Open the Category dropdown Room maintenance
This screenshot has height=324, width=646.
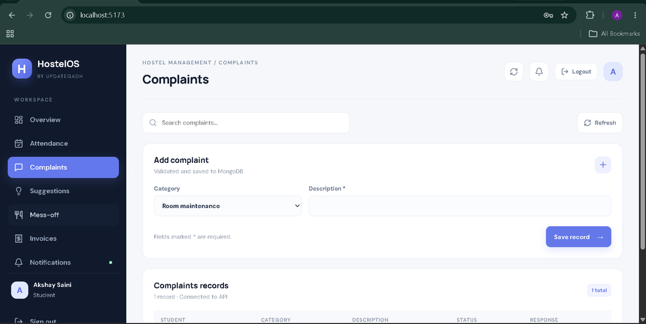[x=228, y=206]
